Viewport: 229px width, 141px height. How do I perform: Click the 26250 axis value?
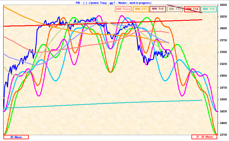click(223, 17)
